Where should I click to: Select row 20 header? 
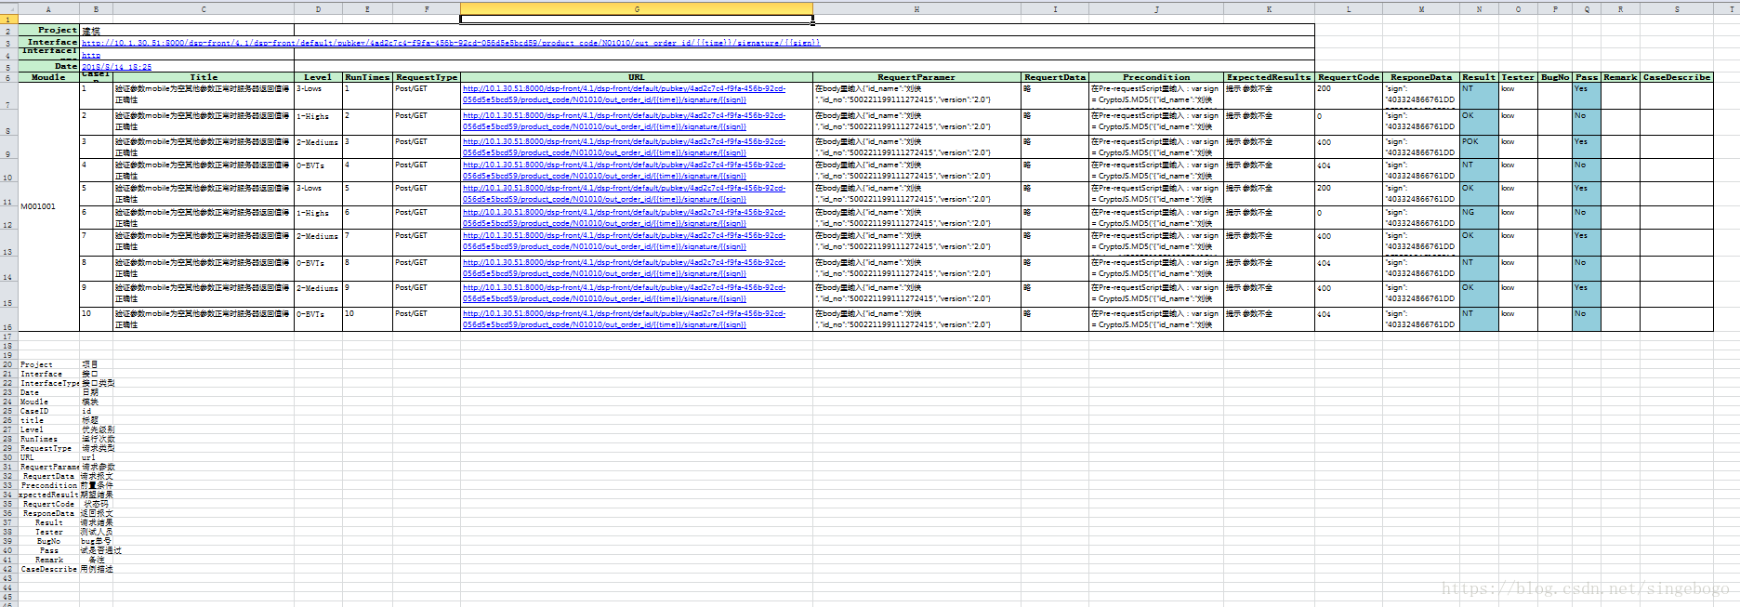8,364
